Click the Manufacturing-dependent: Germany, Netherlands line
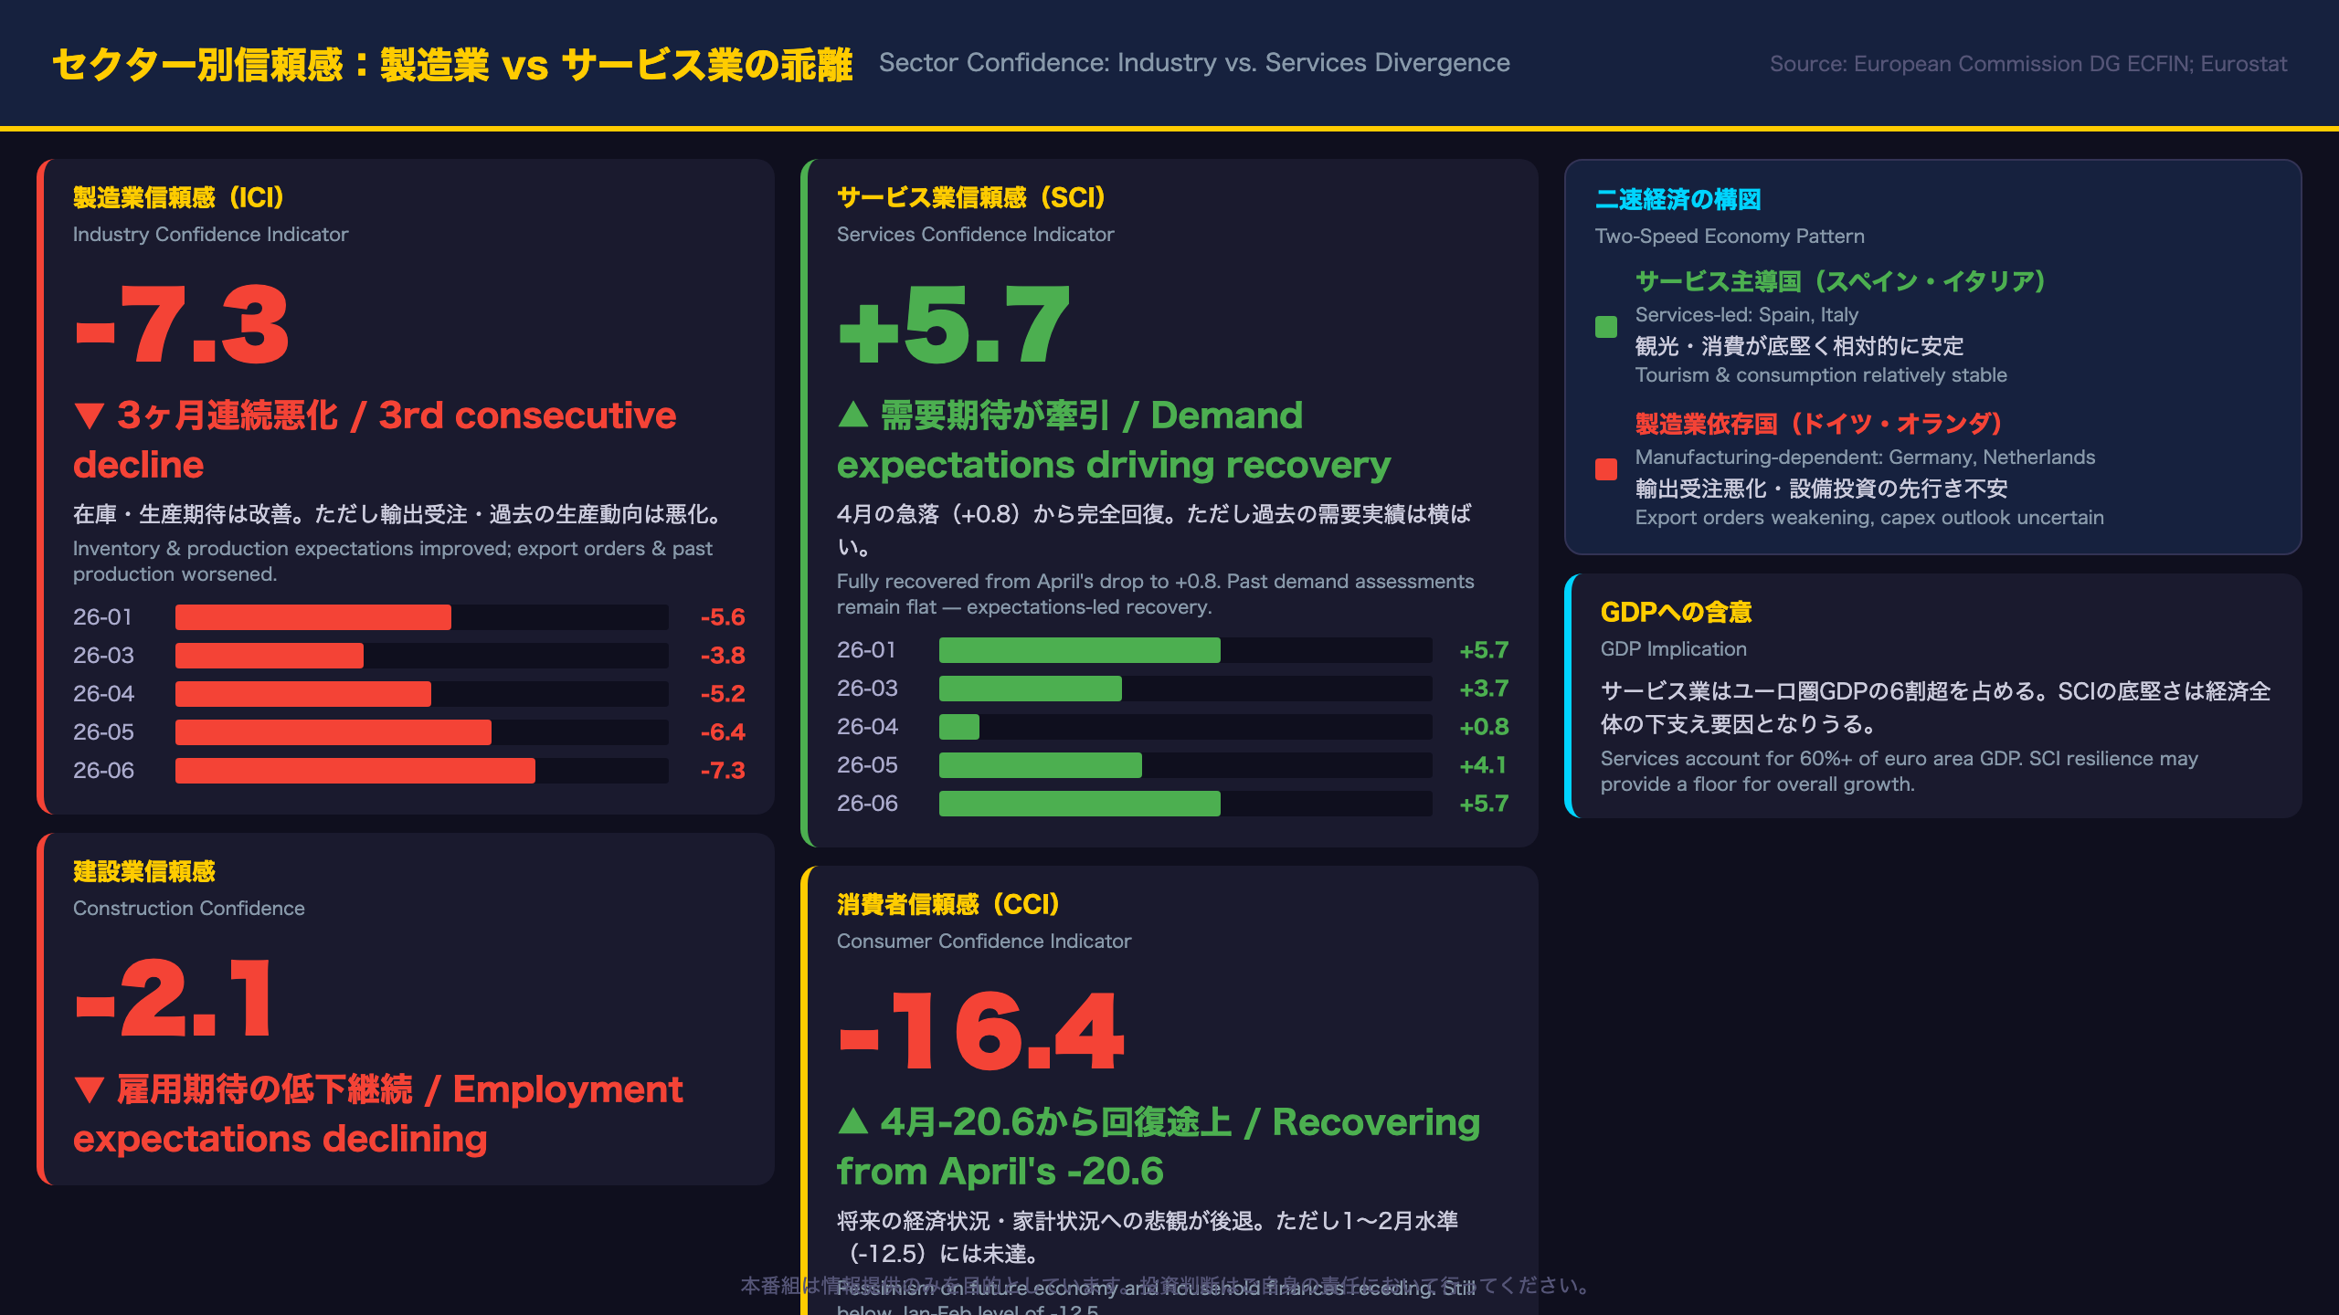The height and width of the screenshot is (1315, 2339). click(x=1865, y=458)
